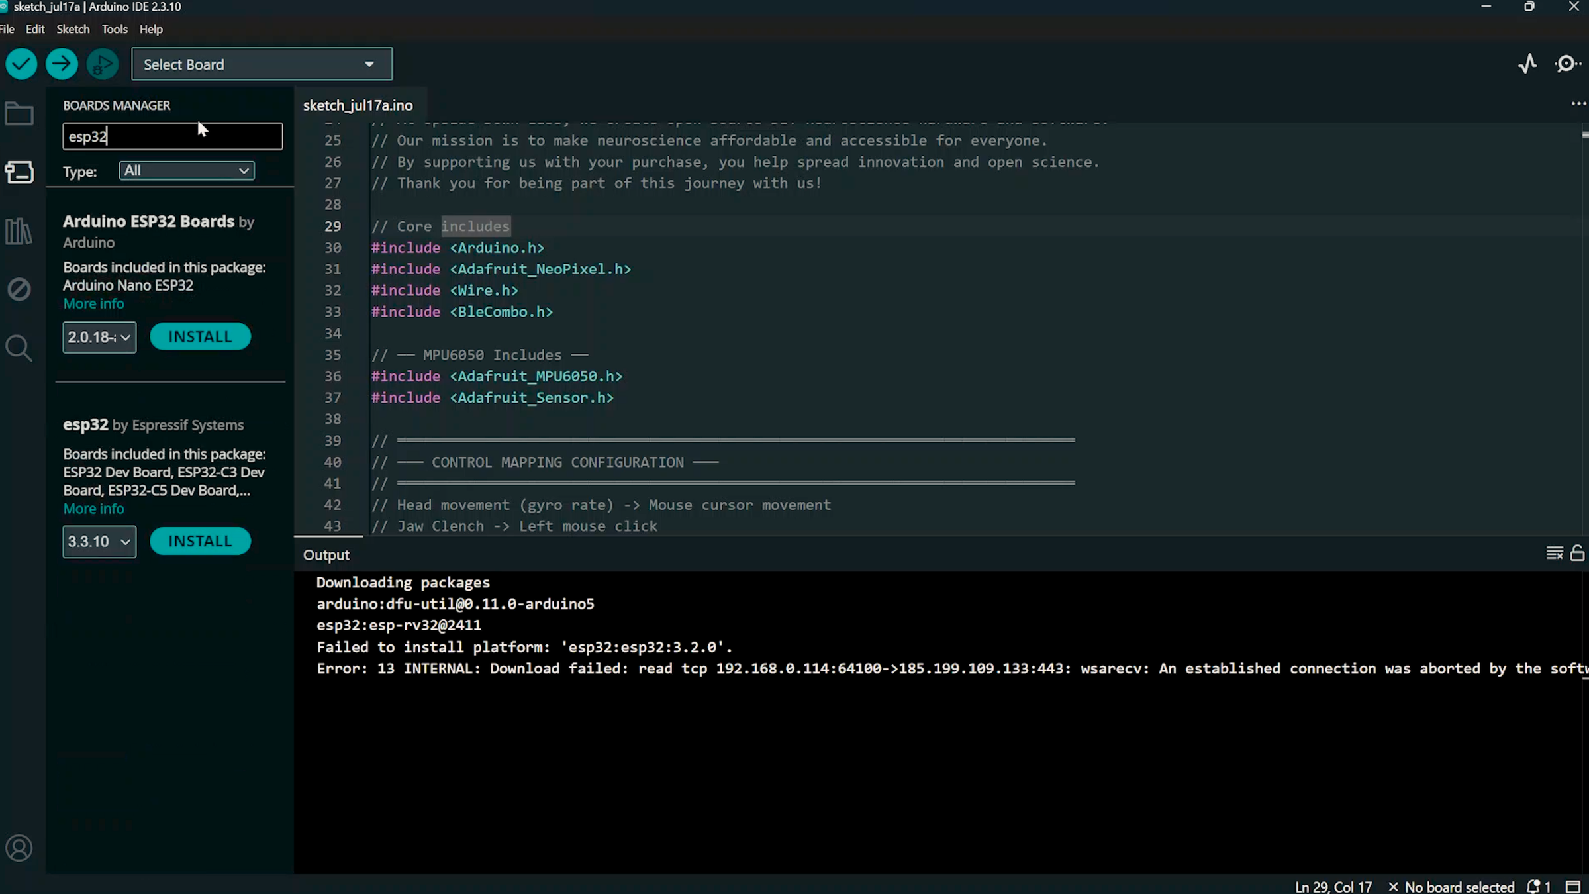This screenshot has width=1589, height=894.
Task: Click the esp32 search input field
Action: (173, 136)
